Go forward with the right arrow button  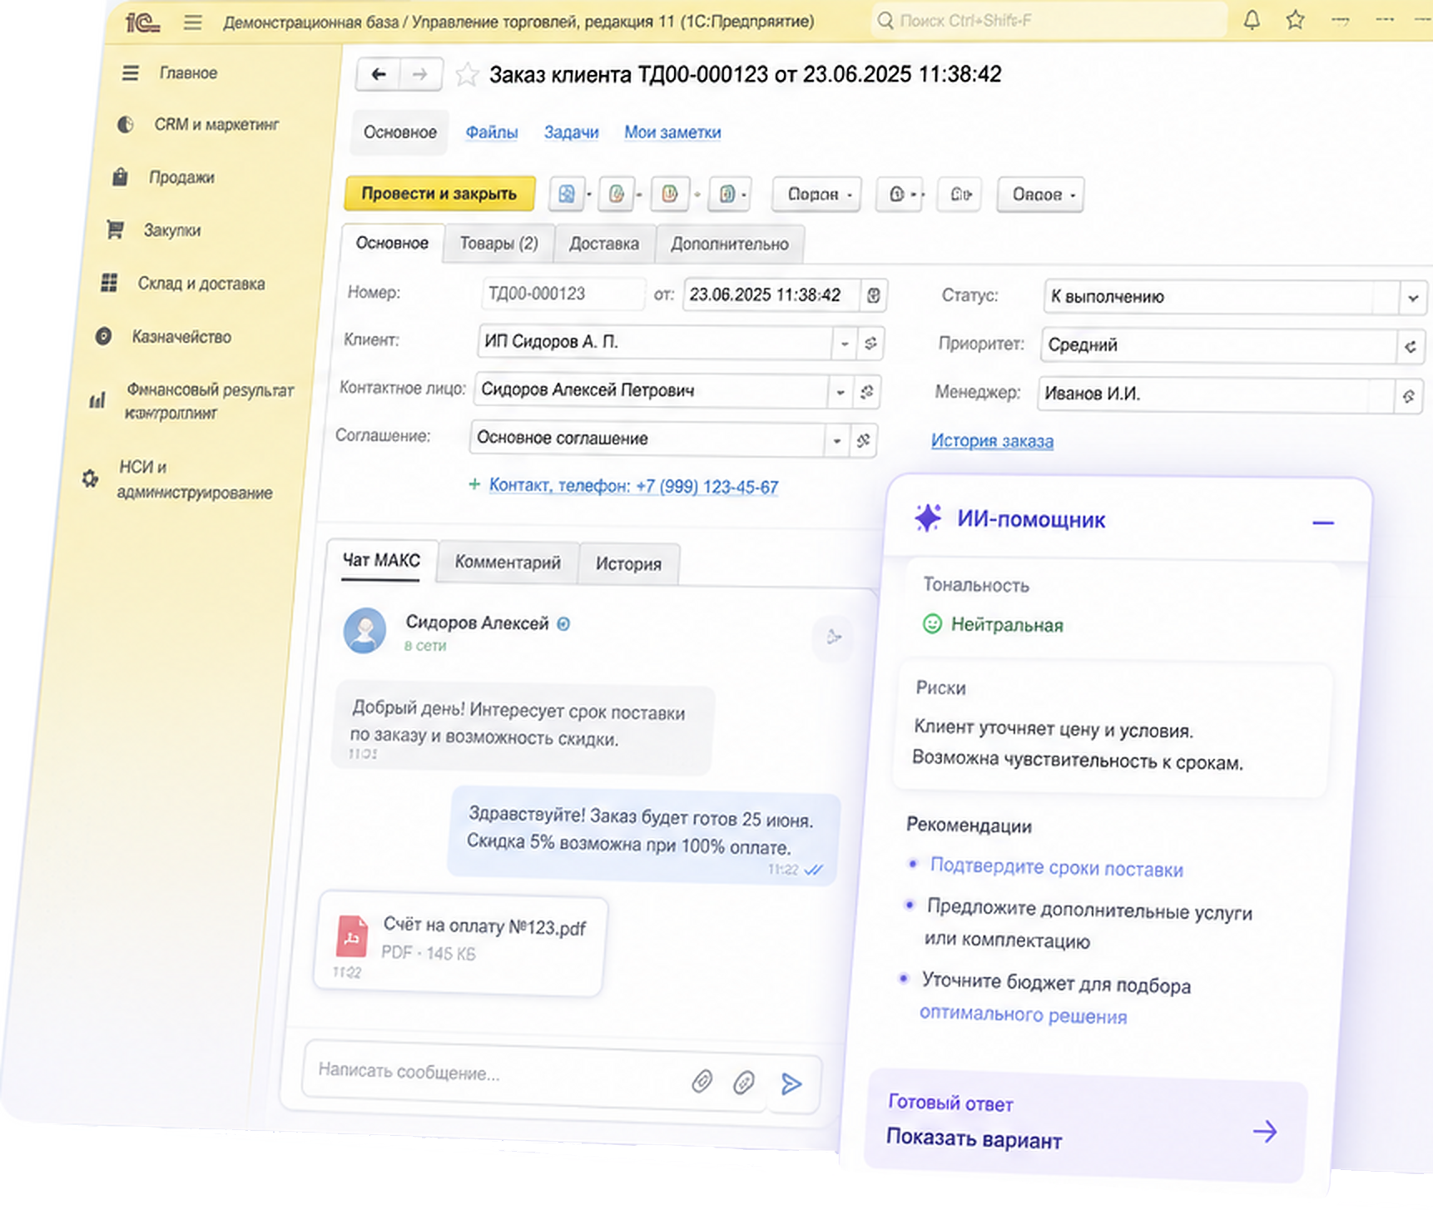pos(420,75)
